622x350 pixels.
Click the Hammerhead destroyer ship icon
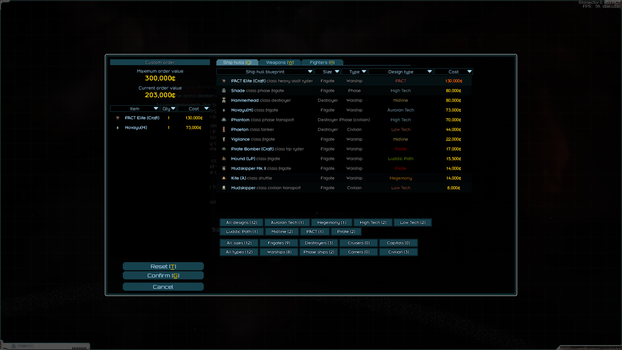click(224, 100)
